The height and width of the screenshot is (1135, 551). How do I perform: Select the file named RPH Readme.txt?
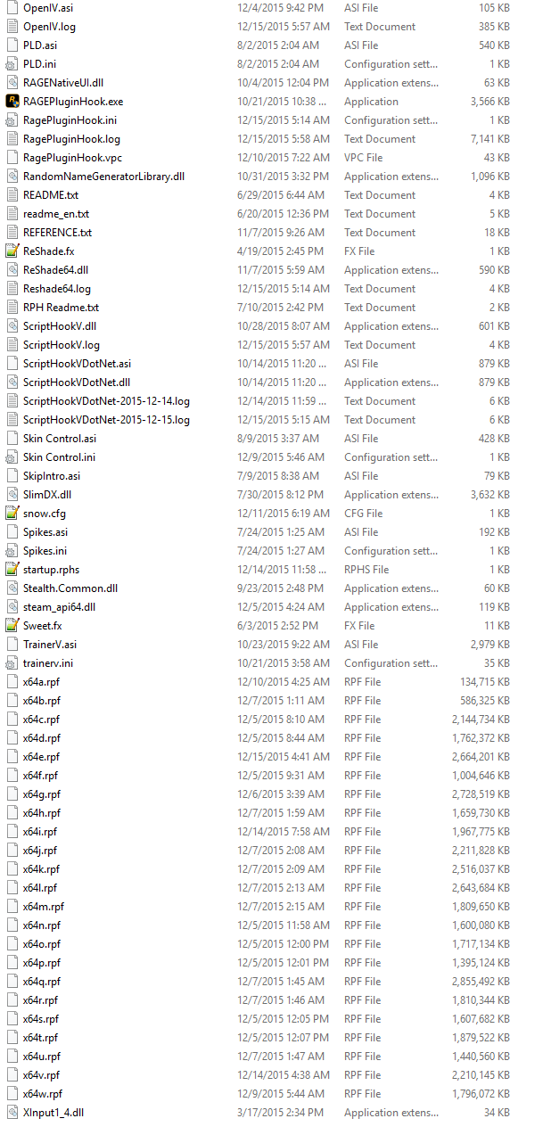click(62, 308)
